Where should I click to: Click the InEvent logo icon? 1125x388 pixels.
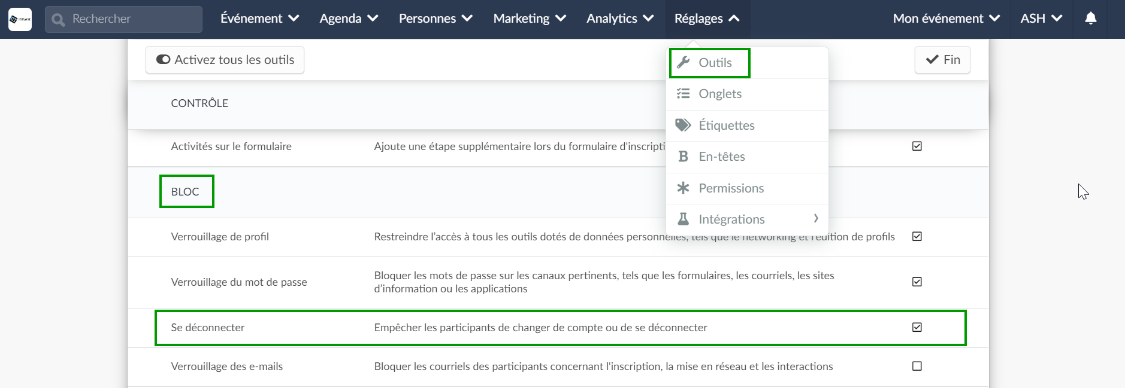click(20, 19)
